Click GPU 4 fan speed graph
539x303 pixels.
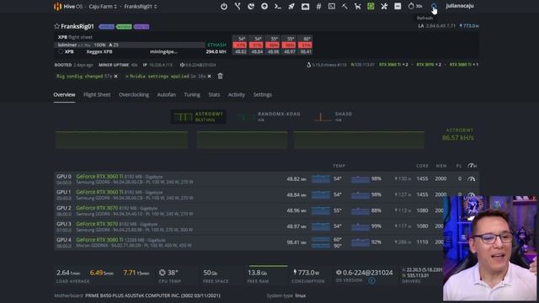[360, 242]
